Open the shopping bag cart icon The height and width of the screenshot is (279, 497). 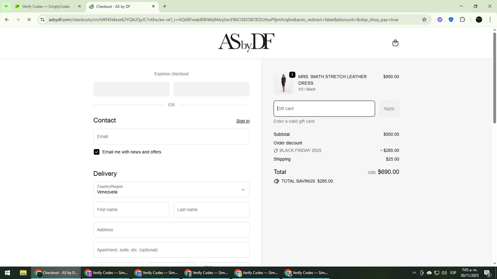[x=395, y=43]
